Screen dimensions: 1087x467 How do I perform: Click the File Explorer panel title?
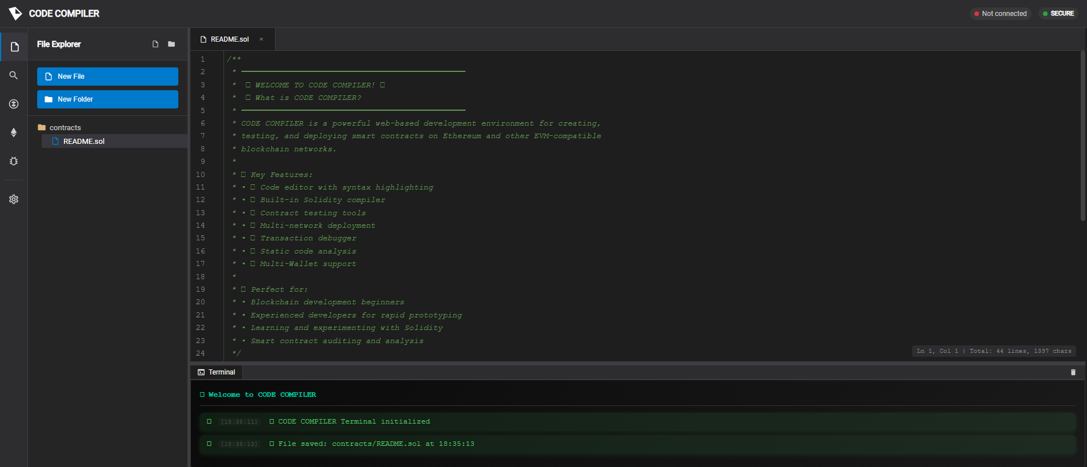tap(59, 44)
